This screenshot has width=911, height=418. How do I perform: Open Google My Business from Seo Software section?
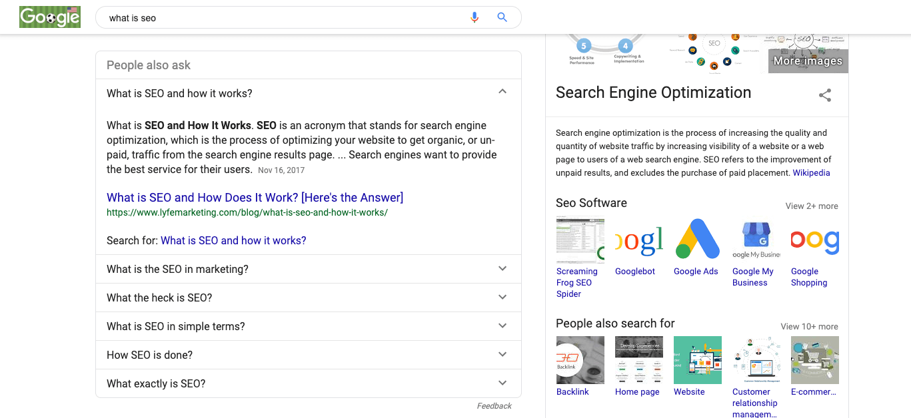(x=756, y=240)
